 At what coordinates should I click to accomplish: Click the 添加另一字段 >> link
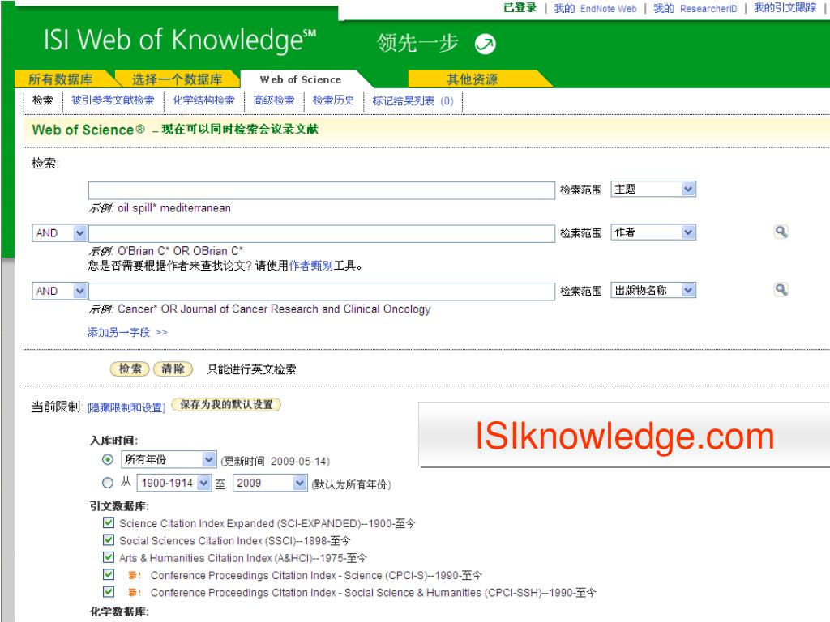coord(127,333)
